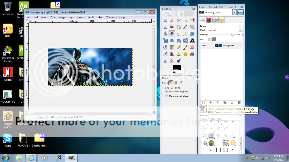Select the Scissors Select tool
This screenshot has width=289, height=162.
tap(165, 27)
